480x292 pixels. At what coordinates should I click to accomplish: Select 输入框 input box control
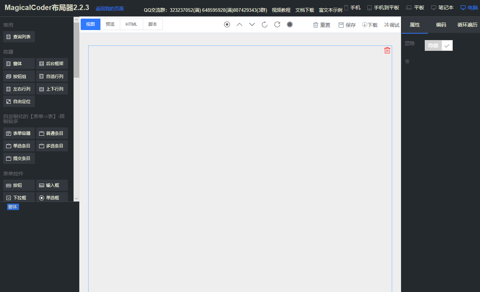pyautogui.click(x=52, y=185)
